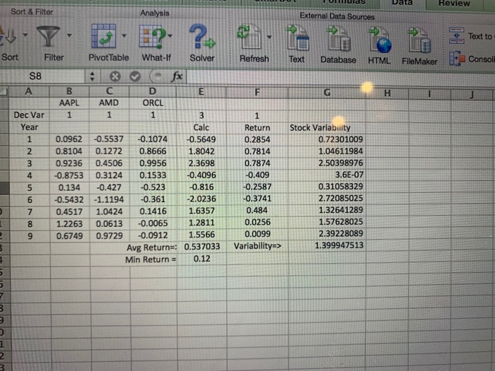Import from FileMaker data source
495x371 pixels.
point(419,40)
